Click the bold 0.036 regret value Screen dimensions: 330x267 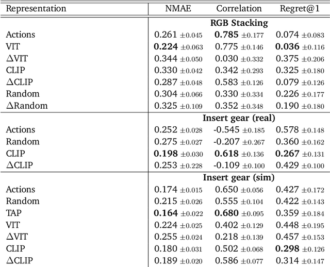287,46
